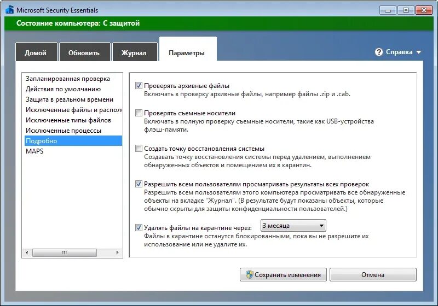The image size is (438, 306).
Task: Click the Microsoft Security Essentials title bar icon
Action: 9,10
